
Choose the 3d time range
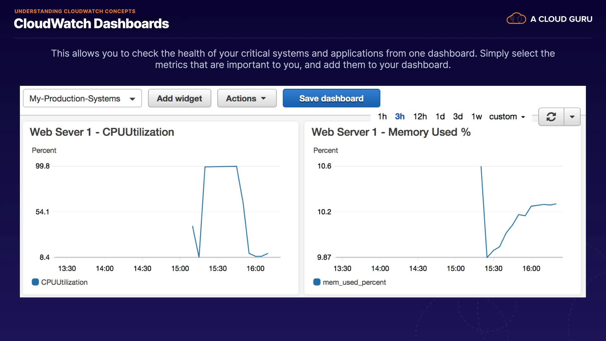click(x=458, y=117)
